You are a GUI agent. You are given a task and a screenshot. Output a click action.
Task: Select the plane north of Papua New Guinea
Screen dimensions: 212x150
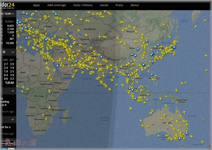176,90
